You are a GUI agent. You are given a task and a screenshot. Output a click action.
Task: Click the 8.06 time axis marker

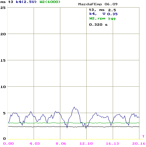point(61,143)
